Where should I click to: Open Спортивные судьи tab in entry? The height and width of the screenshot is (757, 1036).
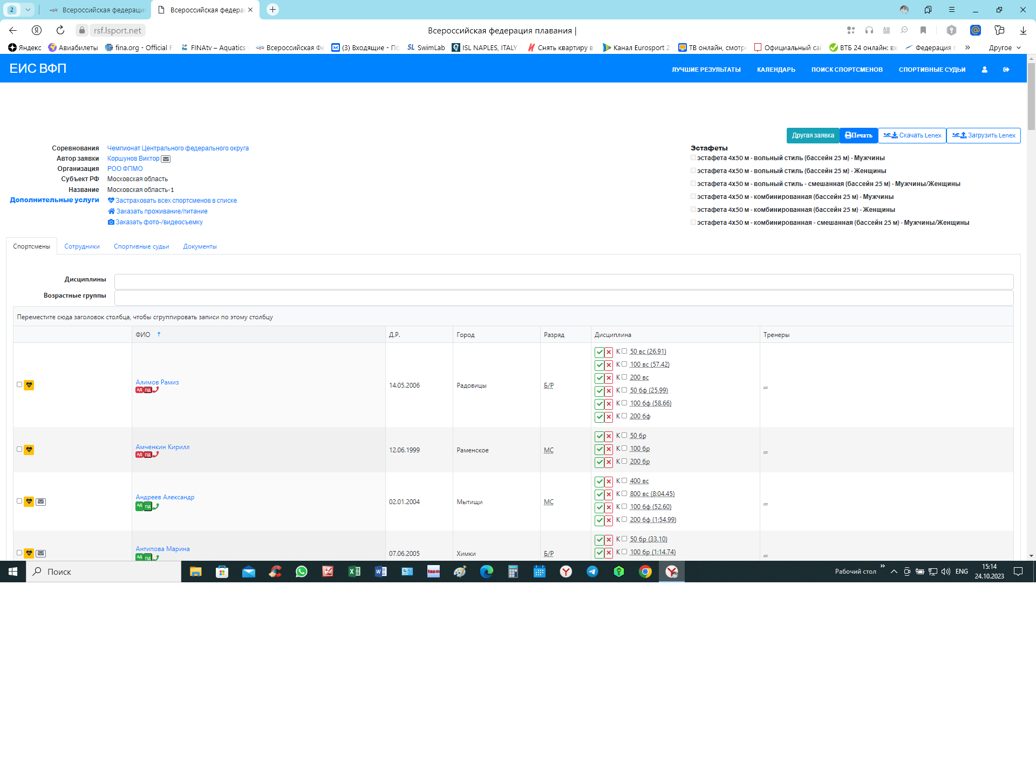(141, 246)
